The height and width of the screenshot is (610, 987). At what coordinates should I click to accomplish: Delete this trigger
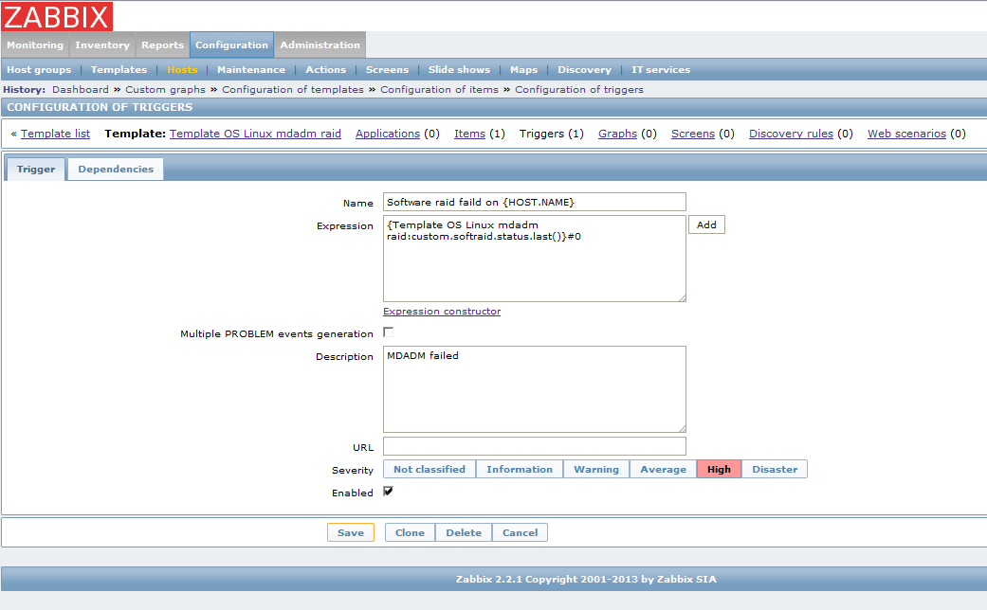[x=464, y=532]
